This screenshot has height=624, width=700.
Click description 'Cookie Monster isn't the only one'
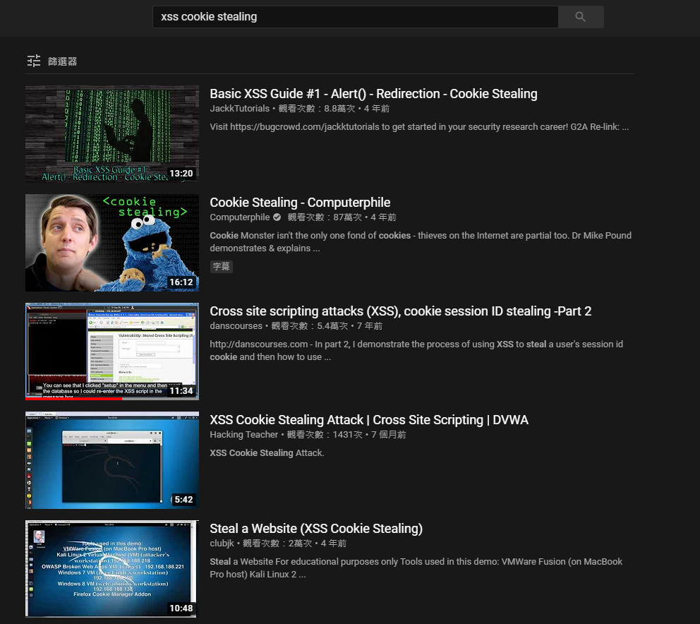421,241
